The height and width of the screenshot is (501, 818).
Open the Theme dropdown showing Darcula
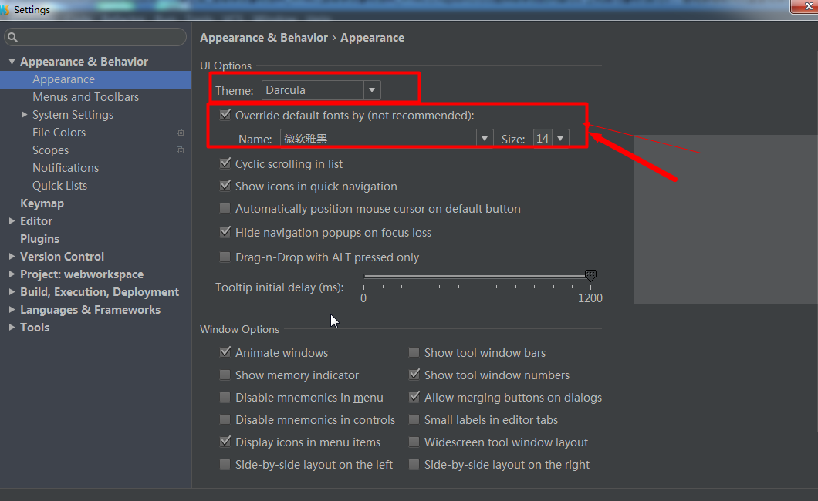[321, 90]
